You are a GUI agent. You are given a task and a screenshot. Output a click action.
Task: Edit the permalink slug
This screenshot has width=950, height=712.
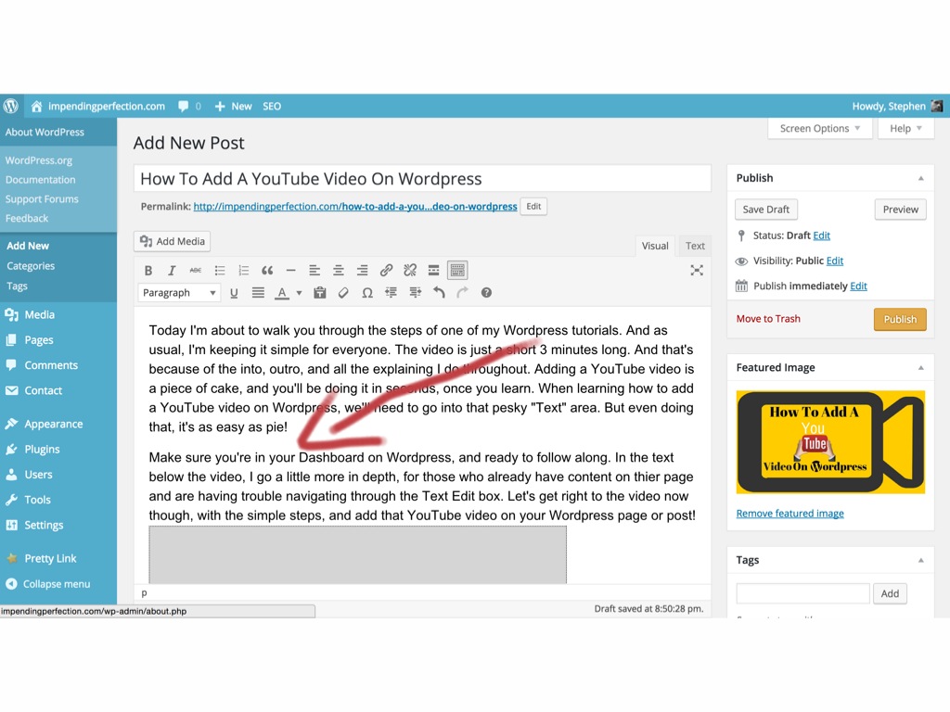(x=533, y=207)
